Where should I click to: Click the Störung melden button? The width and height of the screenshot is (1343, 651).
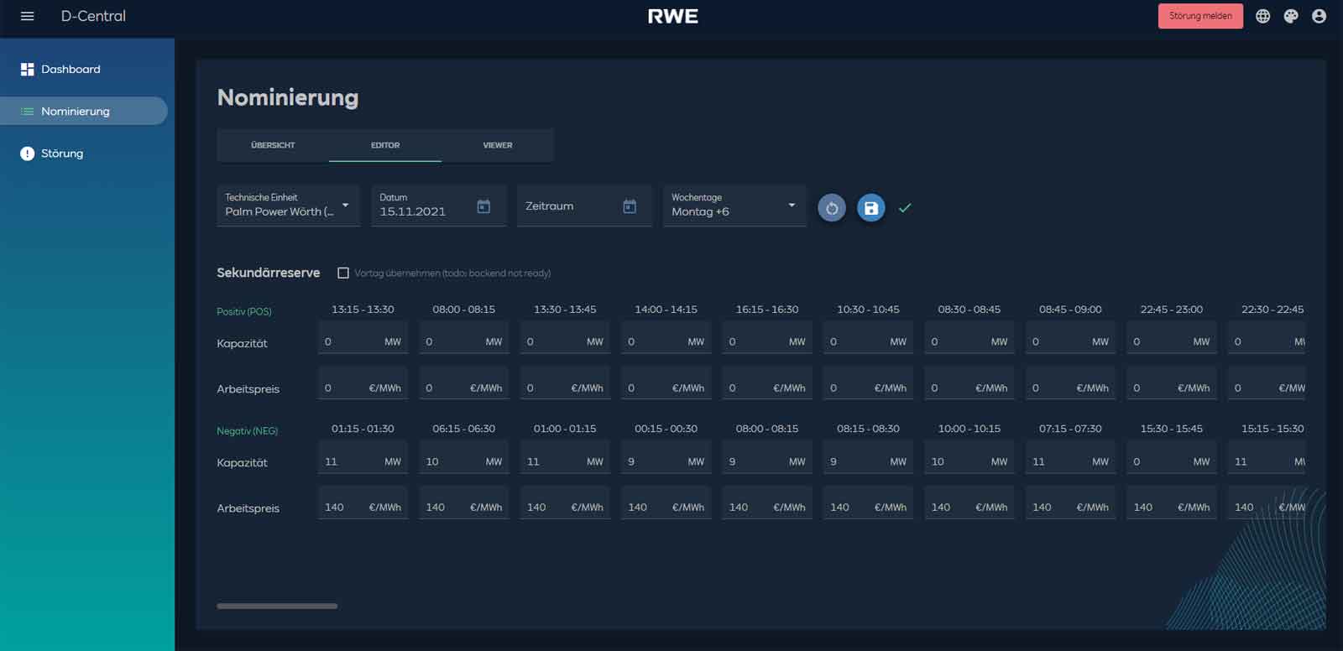click(x=1199, y=16)
